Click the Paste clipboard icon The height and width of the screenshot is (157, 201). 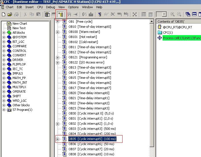pyautogui.click(x=38, y=14)
